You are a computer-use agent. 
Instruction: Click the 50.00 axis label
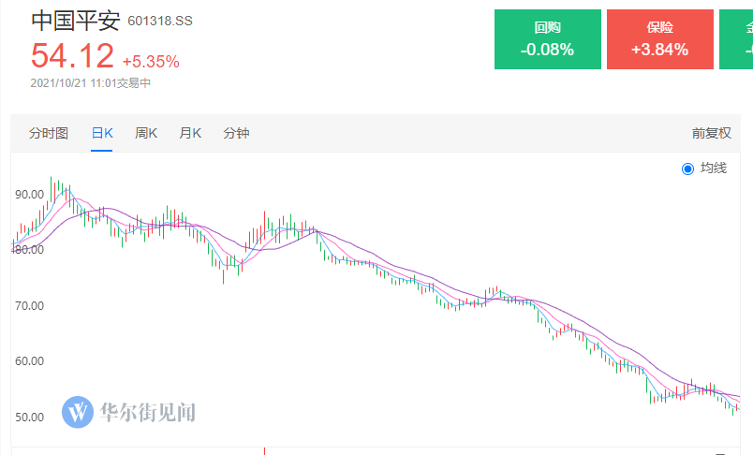(29, 418)
